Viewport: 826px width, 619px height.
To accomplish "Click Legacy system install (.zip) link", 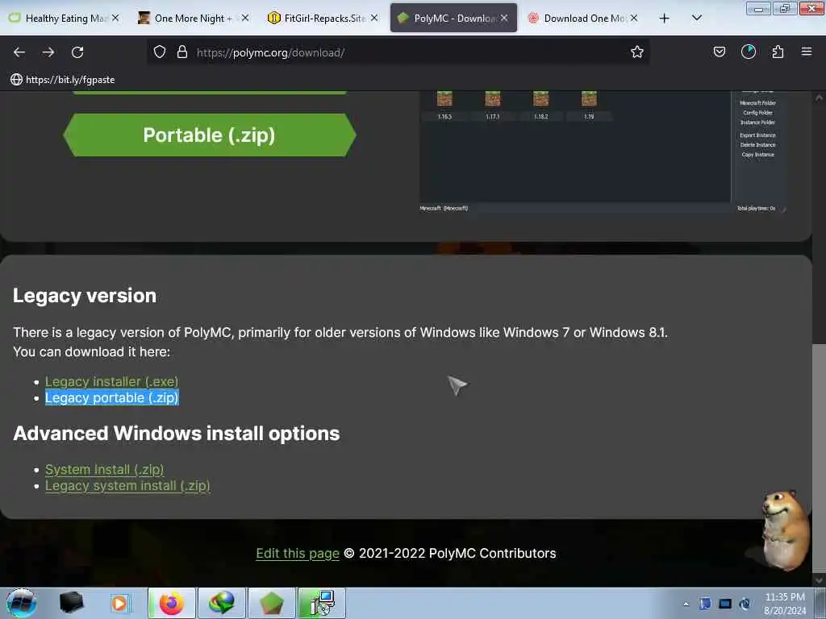I will 127,485.
